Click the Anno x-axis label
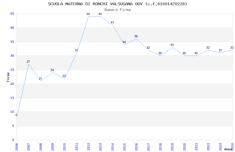This screenshot has height=152, width=235. 228,149
